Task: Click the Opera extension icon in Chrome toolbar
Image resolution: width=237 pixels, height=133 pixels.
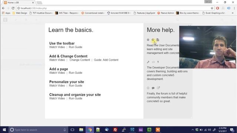Action: pos(217,8)
